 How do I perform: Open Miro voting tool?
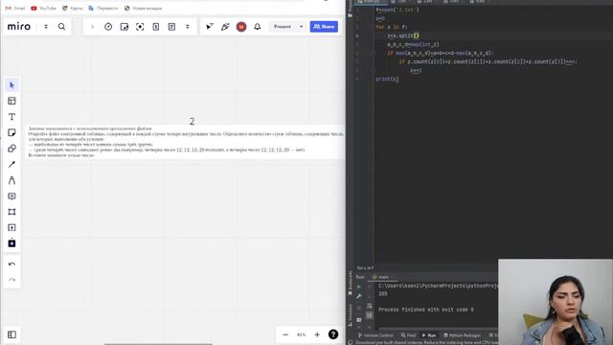tap(125, 27)
